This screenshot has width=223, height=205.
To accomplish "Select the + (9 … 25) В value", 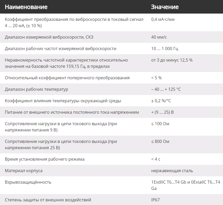I will [x=162, y=112].
